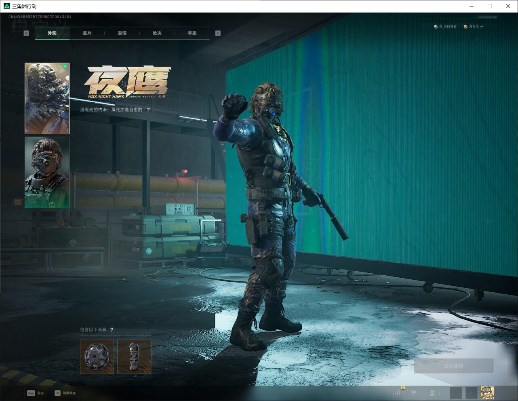Switch to the 外观 appearance tab

click(52, 33)
